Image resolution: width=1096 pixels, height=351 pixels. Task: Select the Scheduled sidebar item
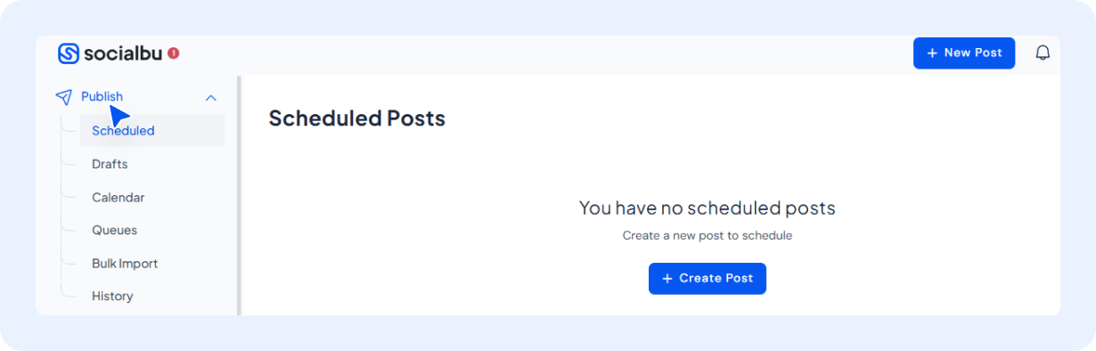(151, 131)
